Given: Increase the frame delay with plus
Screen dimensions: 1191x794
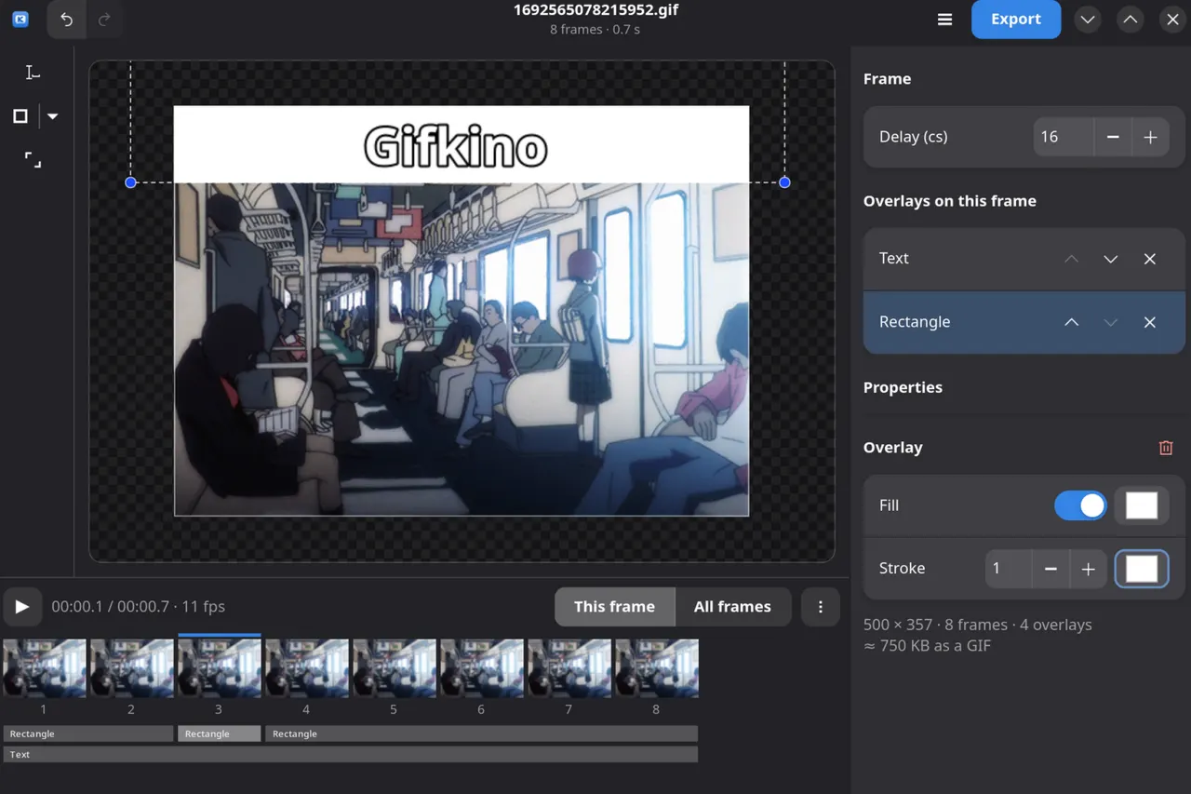Looking at the screenshot, I should pyautogui.click(x=1150, y=137).
